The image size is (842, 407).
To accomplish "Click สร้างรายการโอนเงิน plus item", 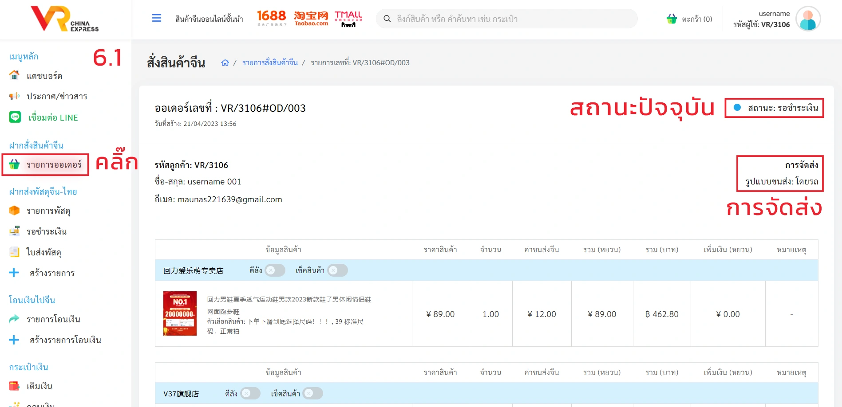I will click(65, 340).
